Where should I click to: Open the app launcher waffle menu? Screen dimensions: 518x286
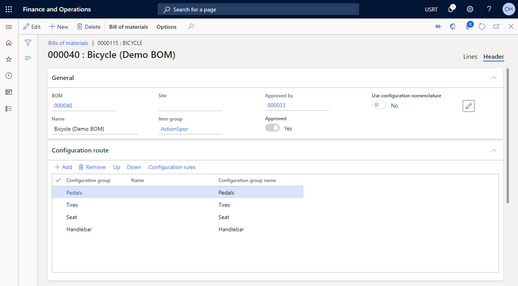tap(9, 9)
